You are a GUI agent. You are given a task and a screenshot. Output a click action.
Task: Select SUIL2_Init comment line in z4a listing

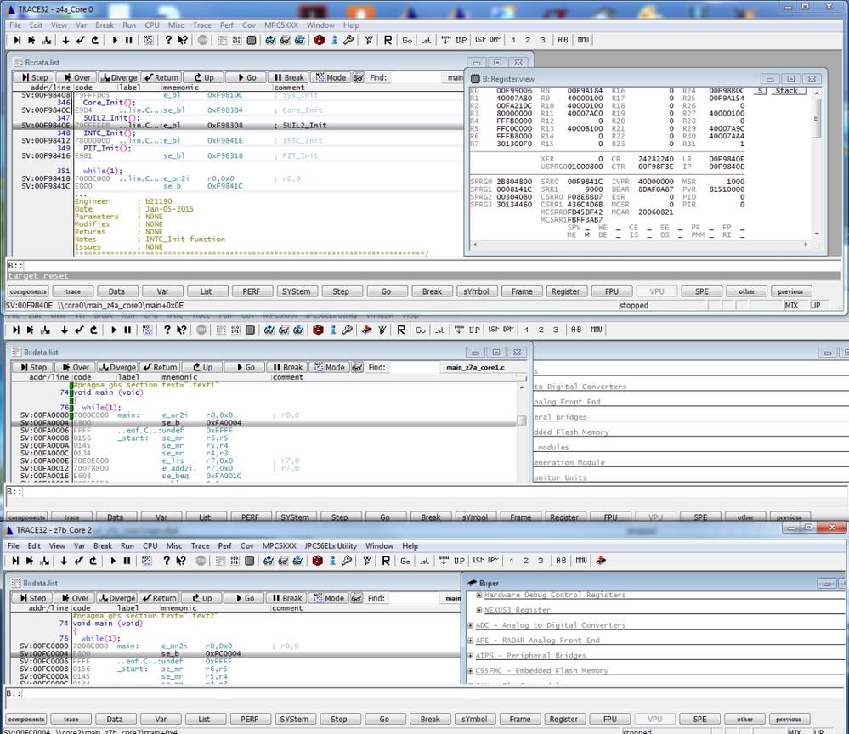pos(236,125)
